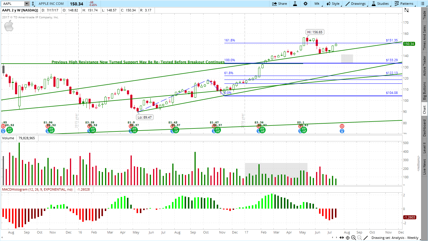Open the Dashboard side tab
This screenshot has height=241, width=428.
[424, 128]
